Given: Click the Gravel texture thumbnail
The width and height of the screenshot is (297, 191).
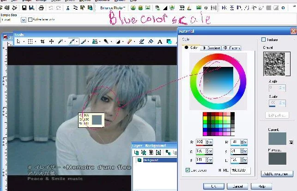Looking at the screenshot, I should pyautogui.click(x=276, y=64).
